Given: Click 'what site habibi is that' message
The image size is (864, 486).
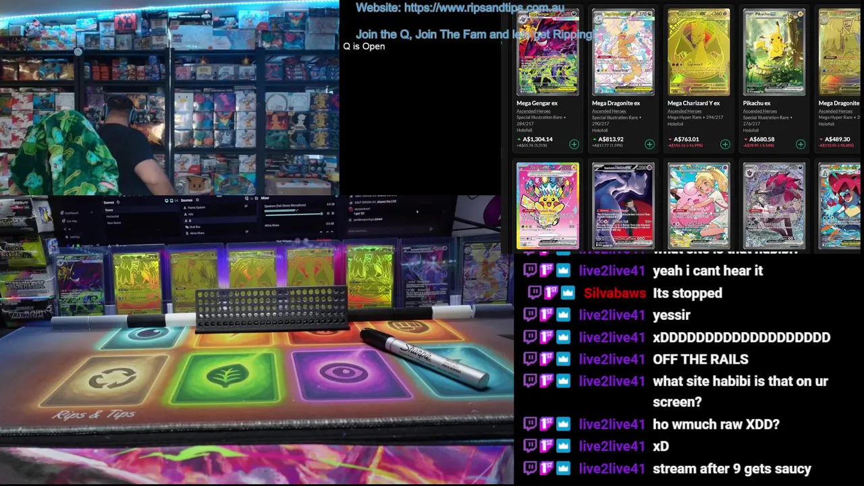Looking at the screenshot, I should tap(740, 391).
